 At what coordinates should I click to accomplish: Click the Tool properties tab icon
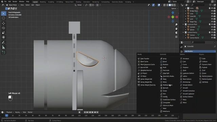(x=181, y=47)
